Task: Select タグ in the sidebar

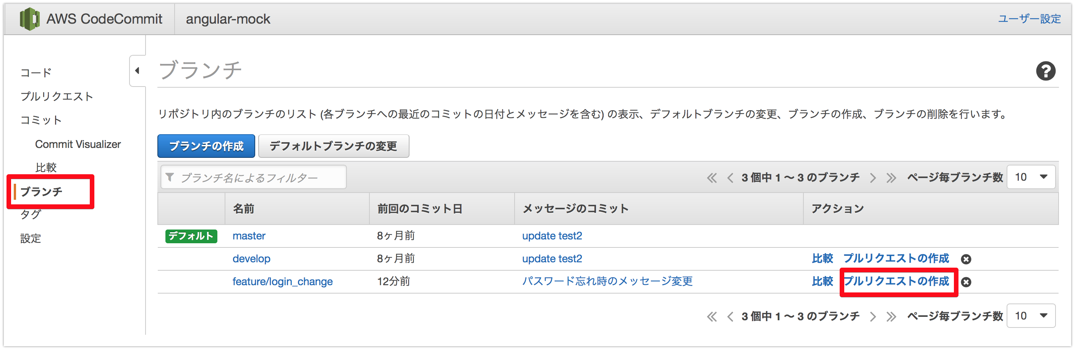Action: point(31,215)
